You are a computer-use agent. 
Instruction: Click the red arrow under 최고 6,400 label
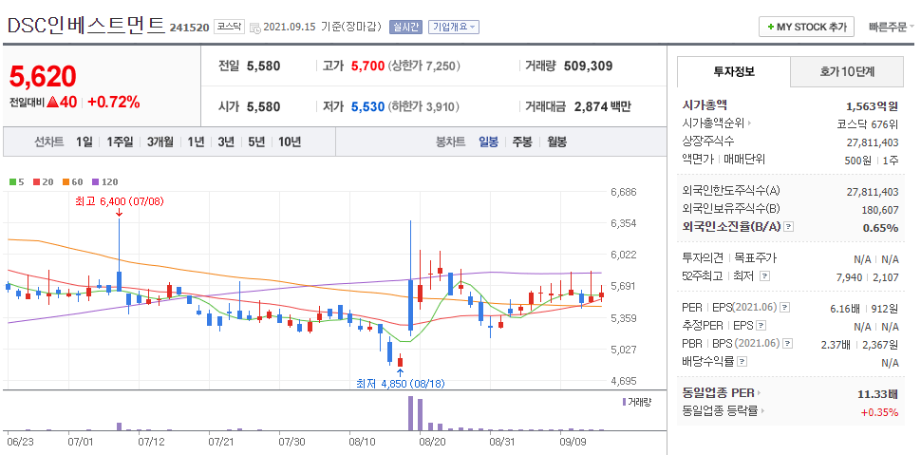(119, 212)
